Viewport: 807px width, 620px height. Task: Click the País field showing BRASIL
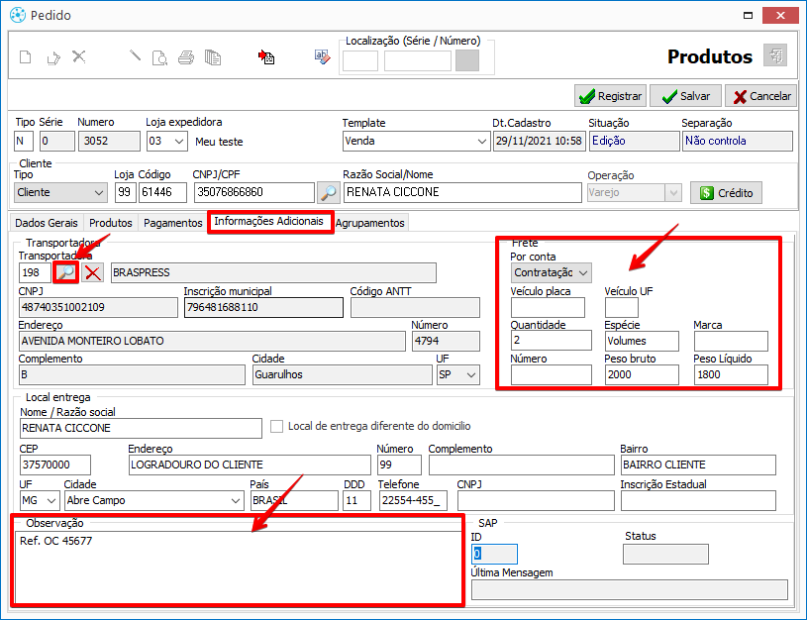(x=294, y=500)
